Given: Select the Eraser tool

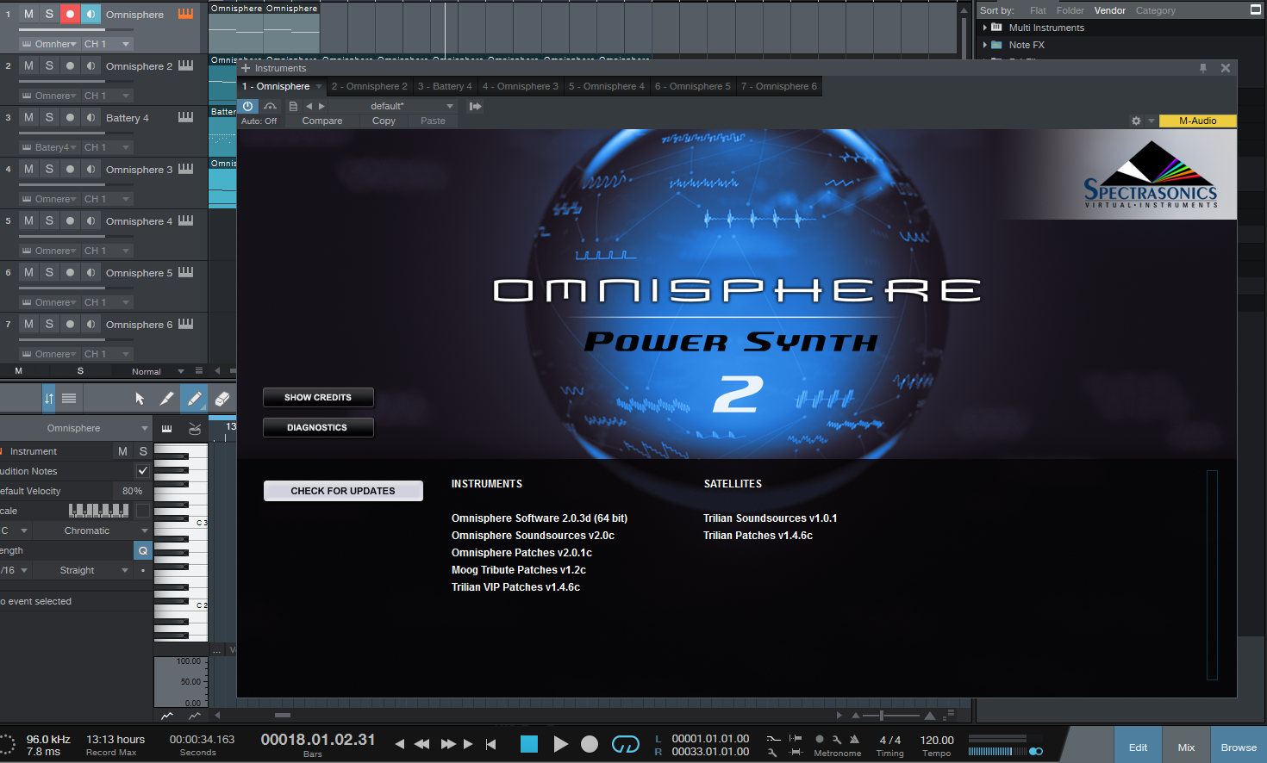Looking at the screenshot, I should pos(222,399).
